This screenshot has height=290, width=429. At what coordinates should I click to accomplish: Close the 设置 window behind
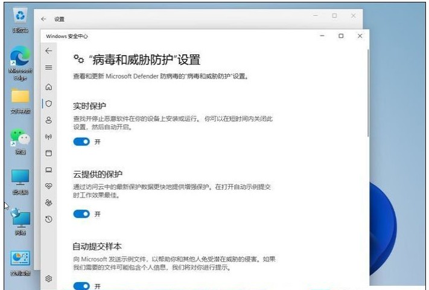[x=353, y=16]
